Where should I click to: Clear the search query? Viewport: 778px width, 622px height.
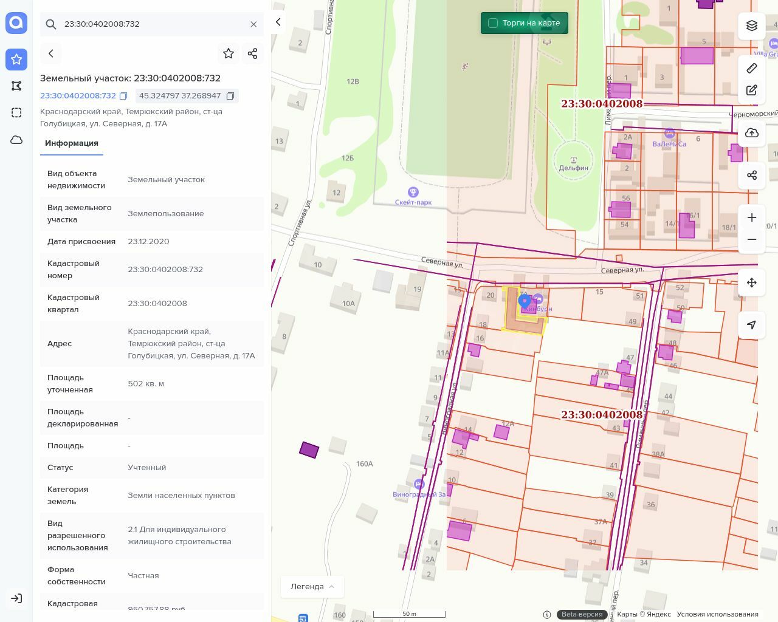tap(253, 24)
